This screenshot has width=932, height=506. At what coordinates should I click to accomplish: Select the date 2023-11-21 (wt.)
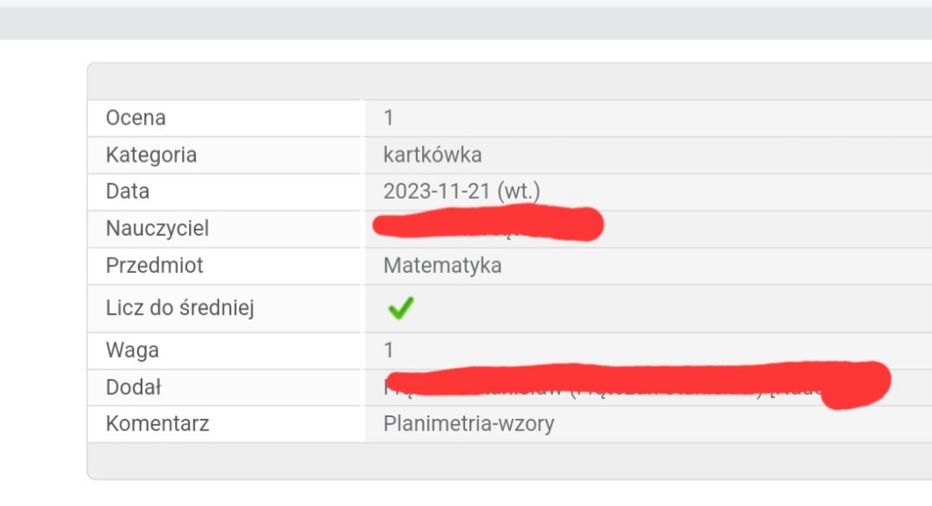(x=462, y=192)
